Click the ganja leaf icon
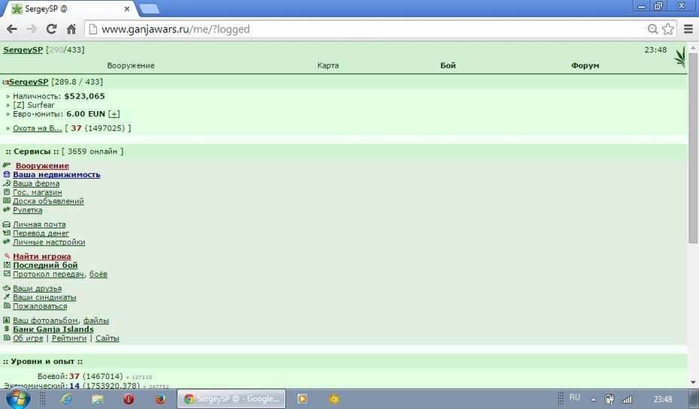The width and height of the screenshot is (699, 409). tap(679, 57)
